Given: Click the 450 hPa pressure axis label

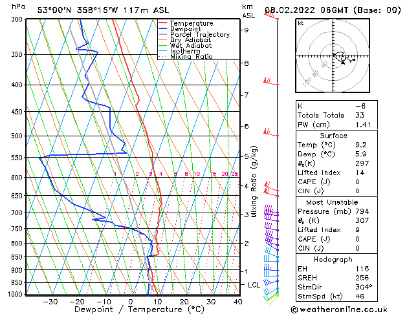Looking at the screenshot, I should pyautogui.click(x=18, y=112).
